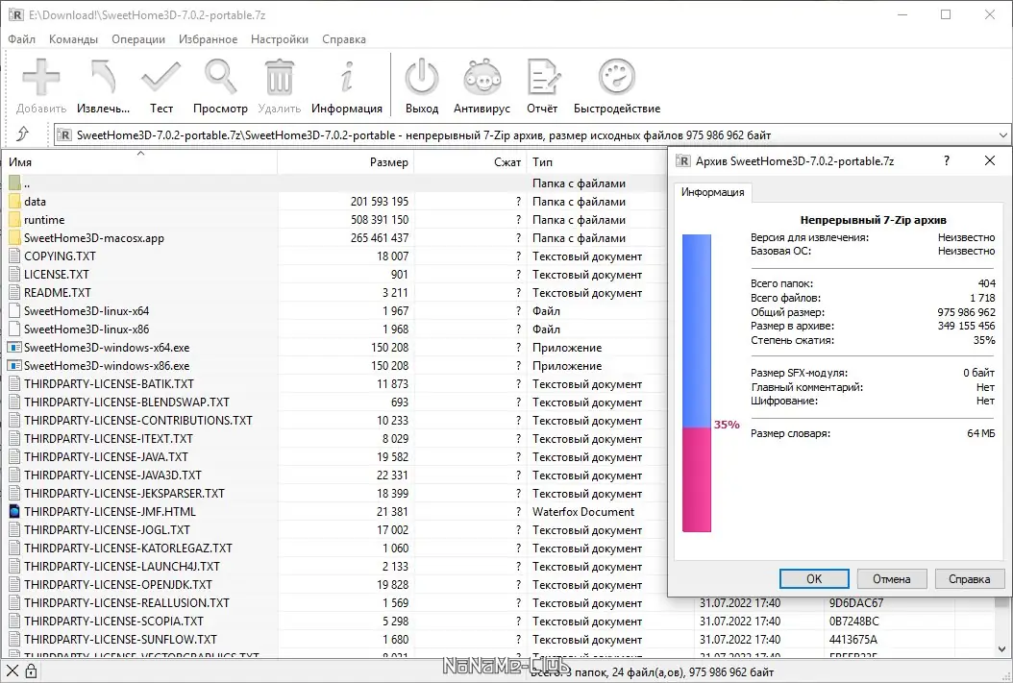The image size is (1013, 683).
Task: Click the SweetHome3D-windows-x86.exe application icon
Action: click(x=14, y=365)
